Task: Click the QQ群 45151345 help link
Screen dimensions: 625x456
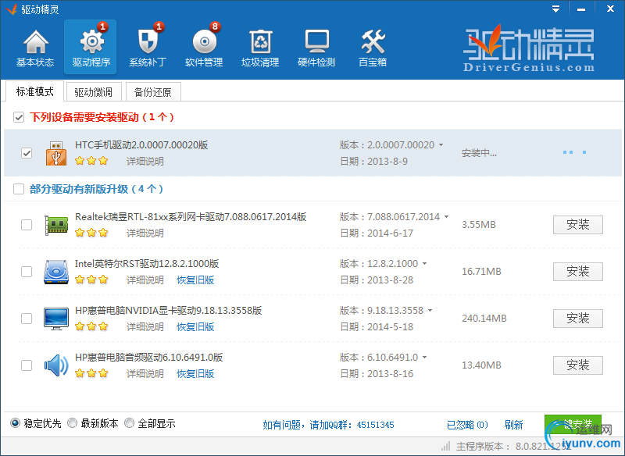Action: click(x=328, y=425)
